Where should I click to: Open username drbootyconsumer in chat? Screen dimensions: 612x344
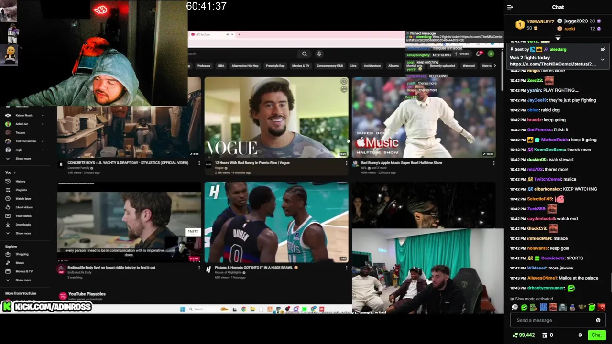click(546, 288)
